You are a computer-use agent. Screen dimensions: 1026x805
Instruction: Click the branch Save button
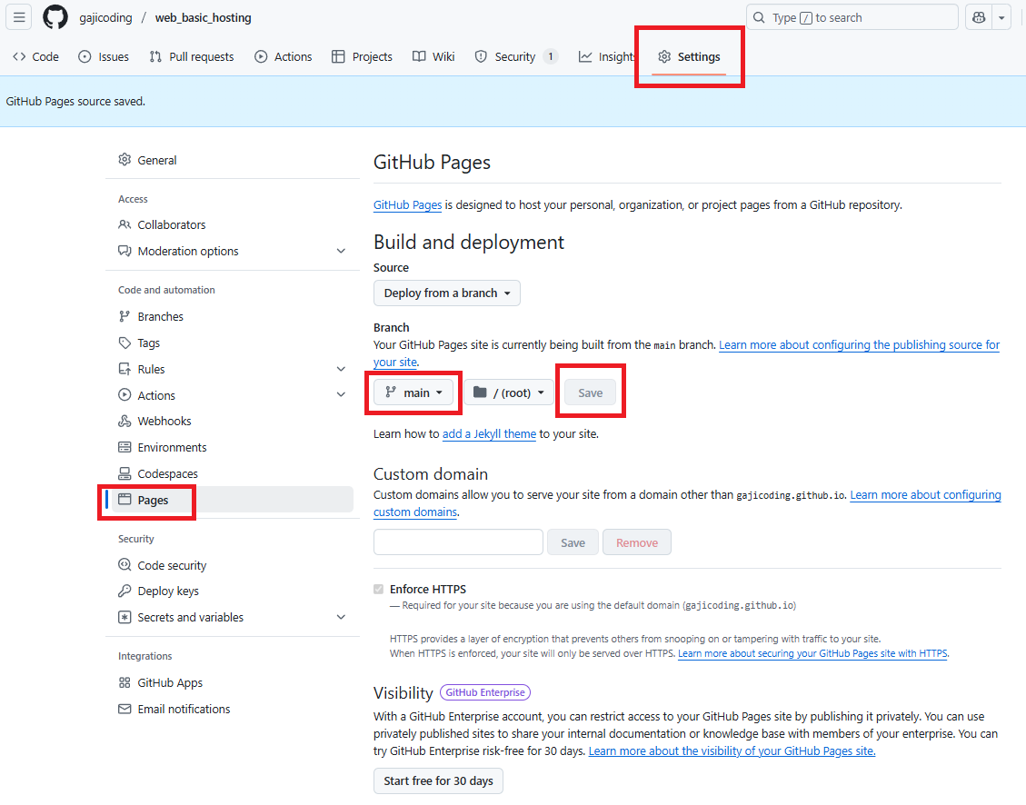click(590, 393)
